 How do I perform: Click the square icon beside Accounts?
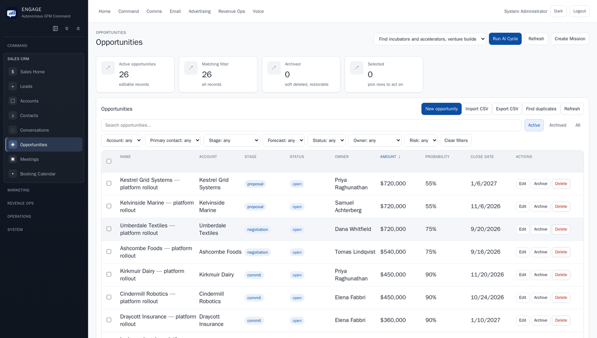click(13, 101)
